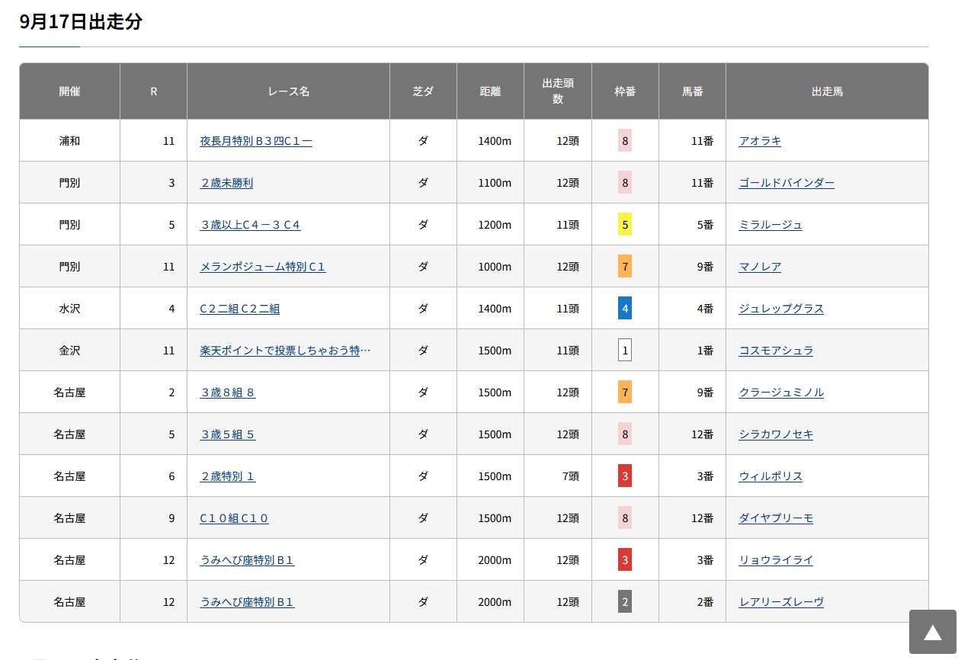View horse ミラルージュ
The height and width of the screenshot is (660, 958).
point(771,225)
